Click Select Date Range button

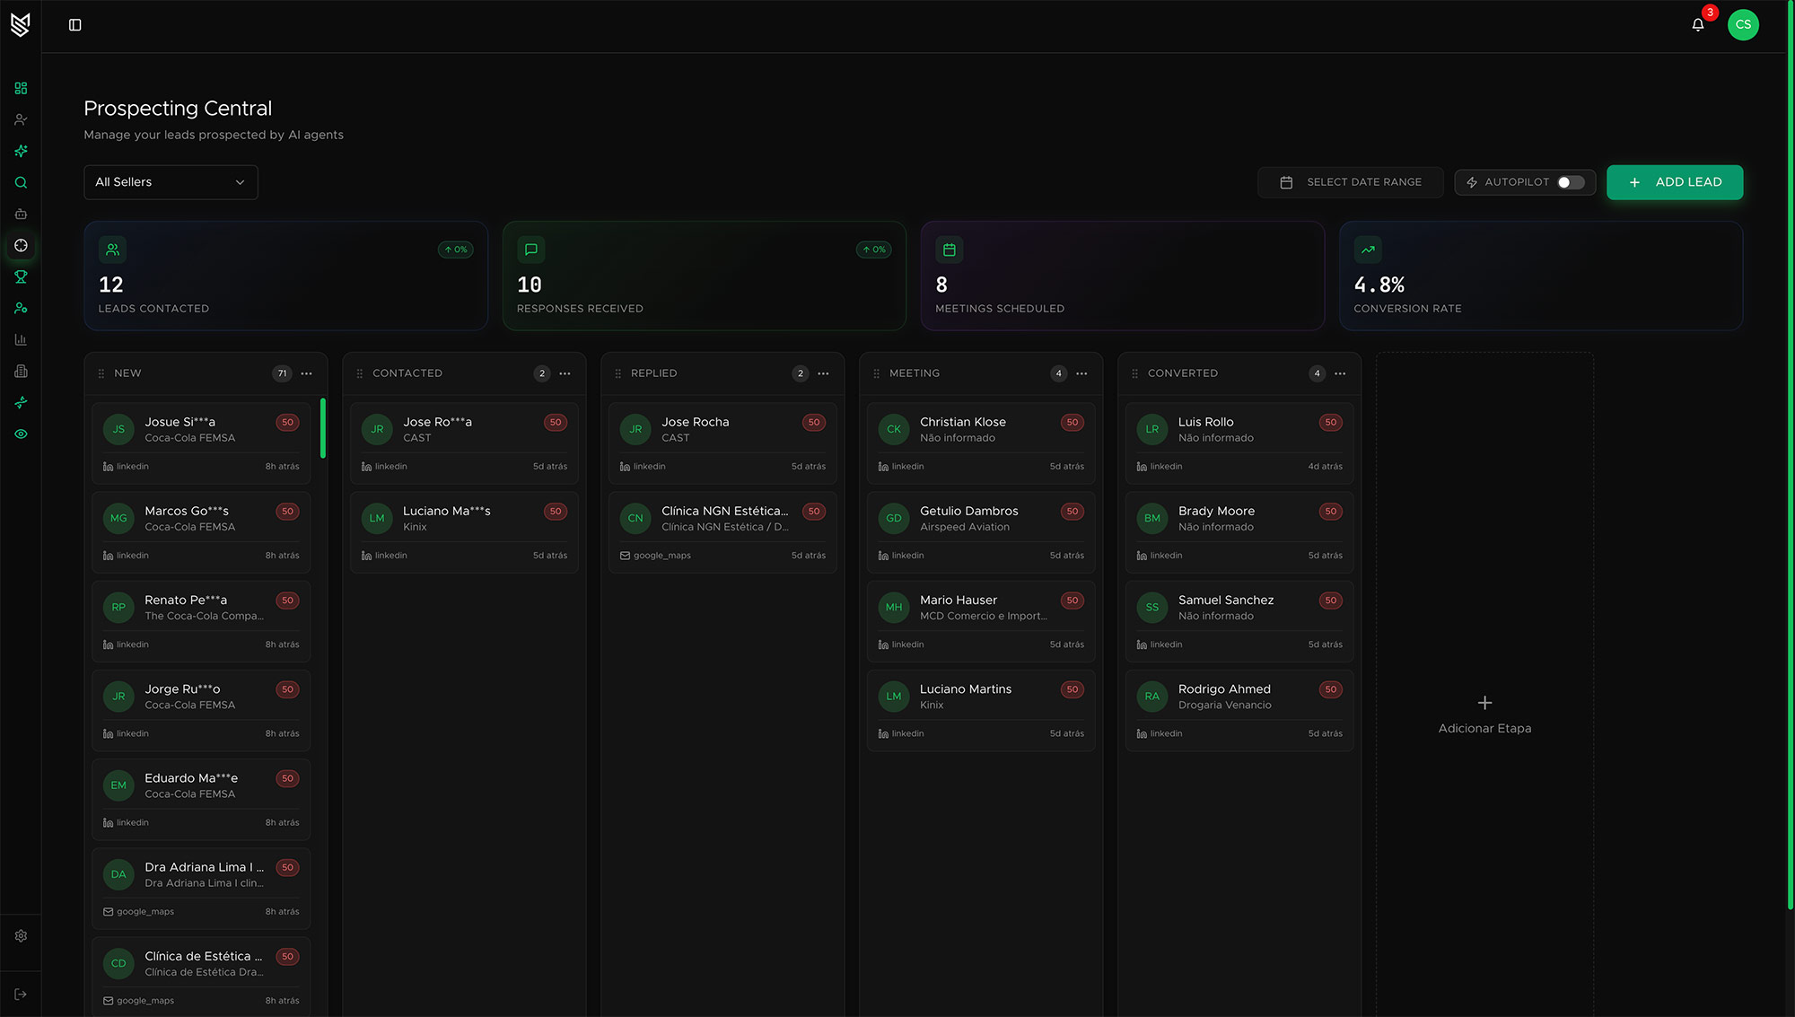pos(1350,182)
